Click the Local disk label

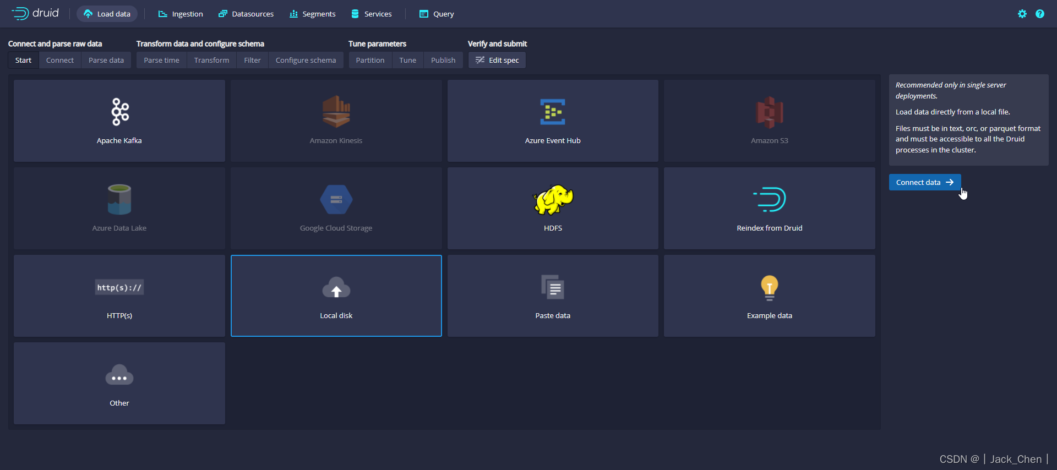336,316
